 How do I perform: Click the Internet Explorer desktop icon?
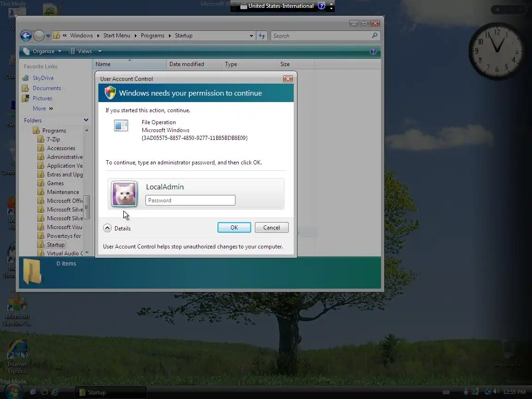tap(17, 357)
